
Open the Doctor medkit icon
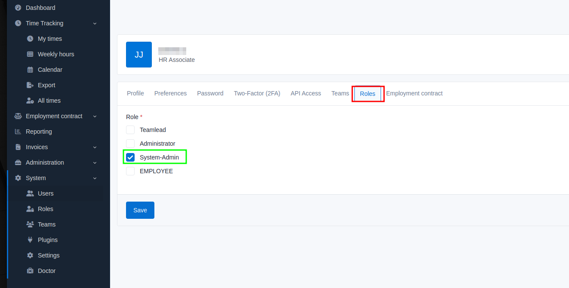click(30, 271)
